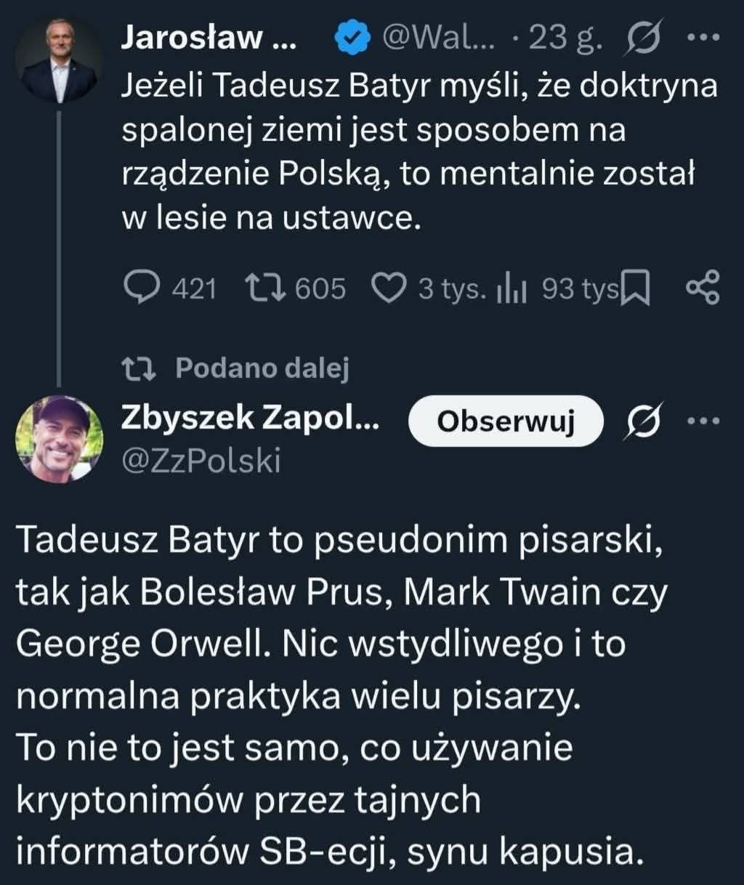Click the "Podano dalej" repost label
The height and width of the screenshot is (885, 744).
click(262, 369)
